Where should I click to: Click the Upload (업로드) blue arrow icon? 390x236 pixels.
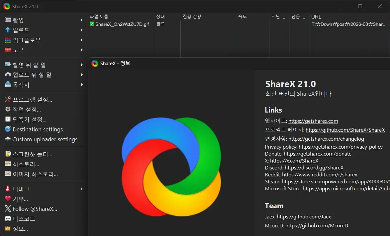click(8, 30)
